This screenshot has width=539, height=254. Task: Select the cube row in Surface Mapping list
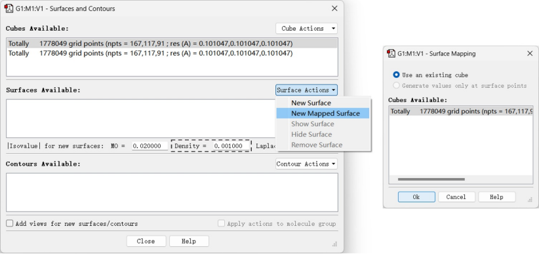461,111
